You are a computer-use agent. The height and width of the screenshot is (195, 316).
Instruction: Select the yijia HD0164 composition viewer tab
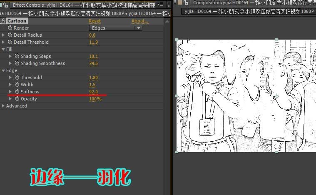pyautogui.click(x=249, y=11)
